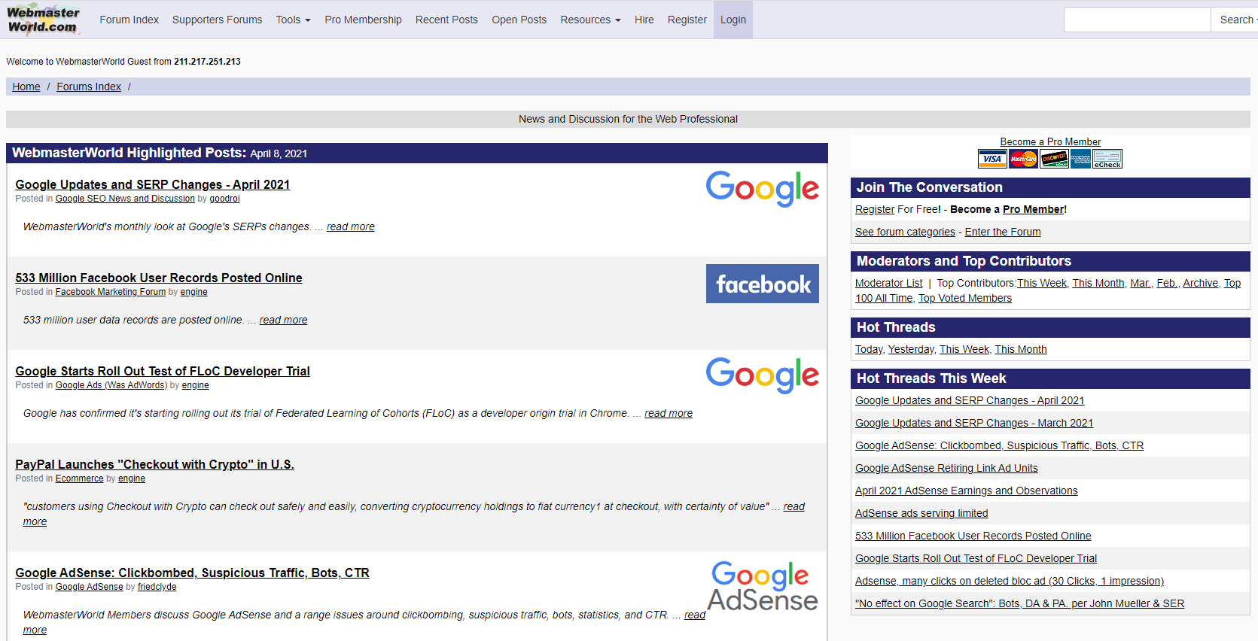Open April 2021 AdSense Earnings and Observations thread
This screenshot has height=641, width=1258.
click(967, 491)
